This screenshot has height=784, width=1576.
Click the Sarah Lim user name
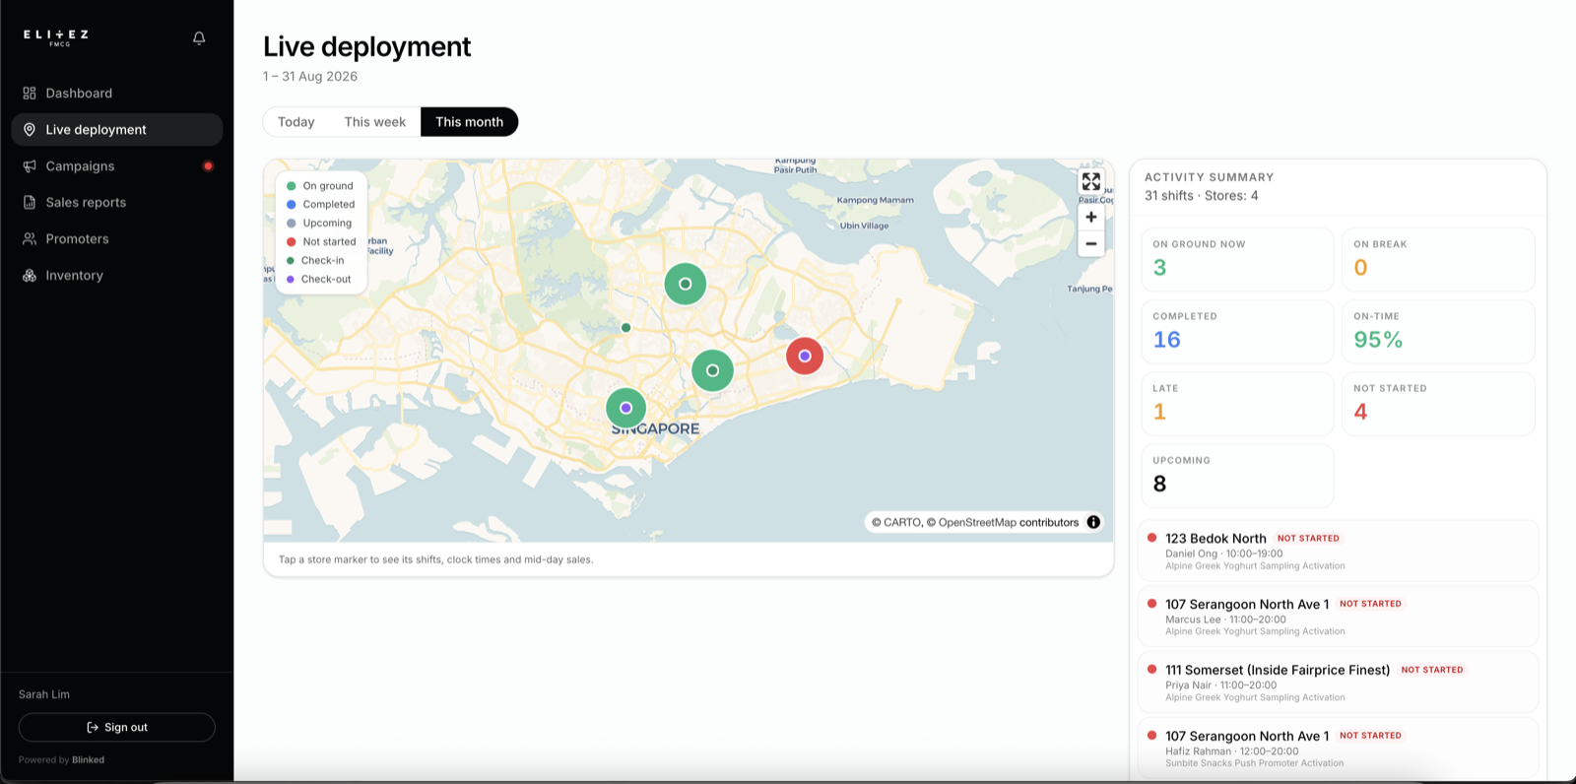[44, 694]
